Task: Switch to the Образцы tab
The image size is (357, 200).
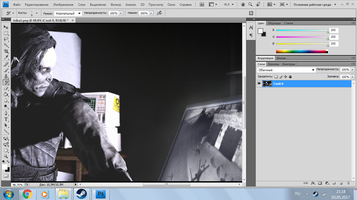Action: 274,23
